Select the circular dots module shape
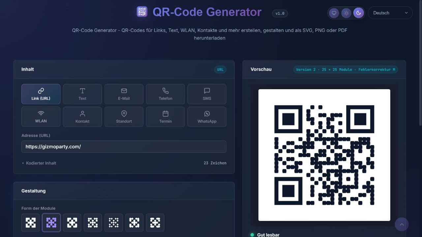Screen dimensions: 422x237 tap(93, 223)
